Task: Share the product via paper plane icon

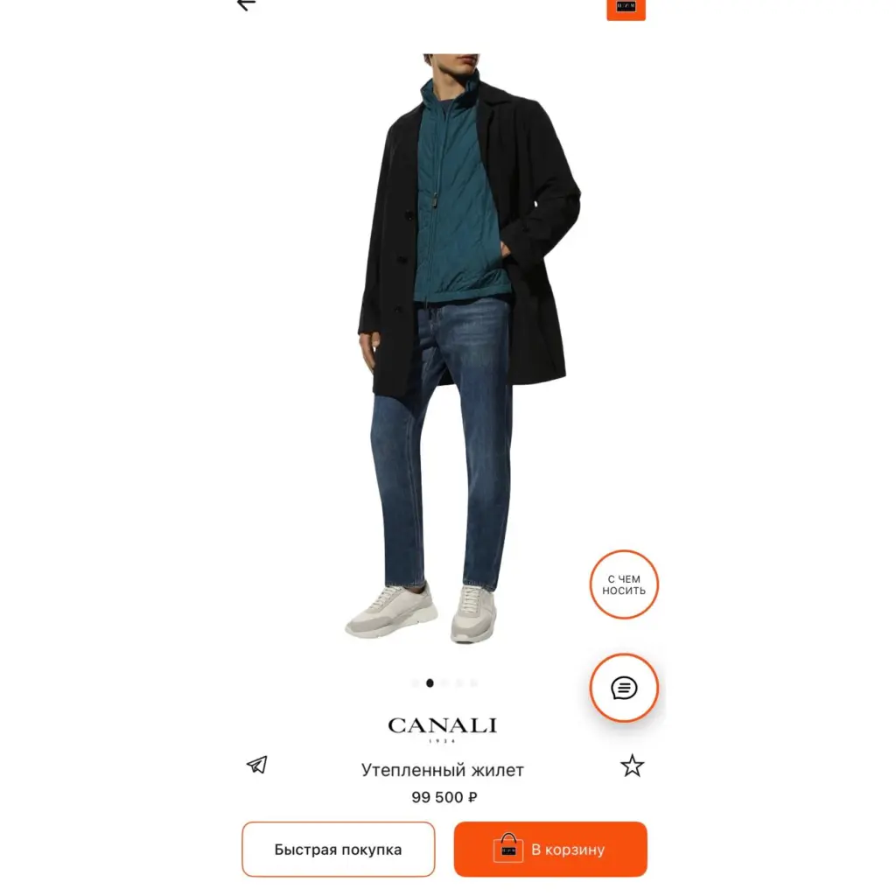Action: (x=257, y=765)
